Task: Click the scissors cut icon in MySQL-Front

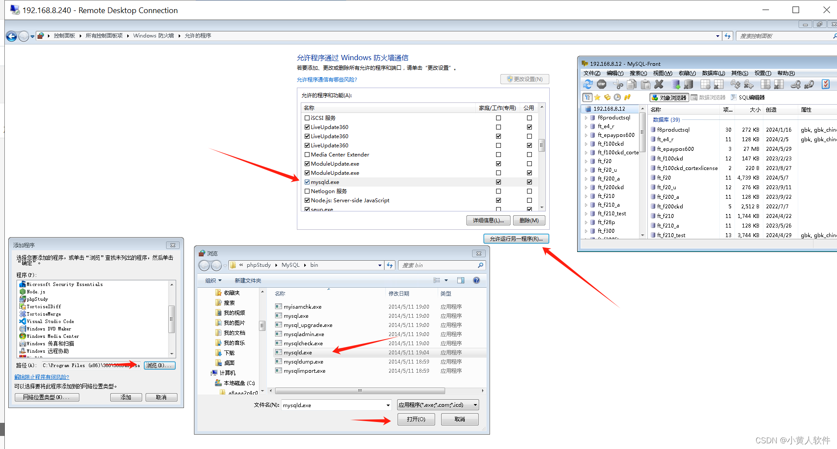Action: (x=618, y=84)
